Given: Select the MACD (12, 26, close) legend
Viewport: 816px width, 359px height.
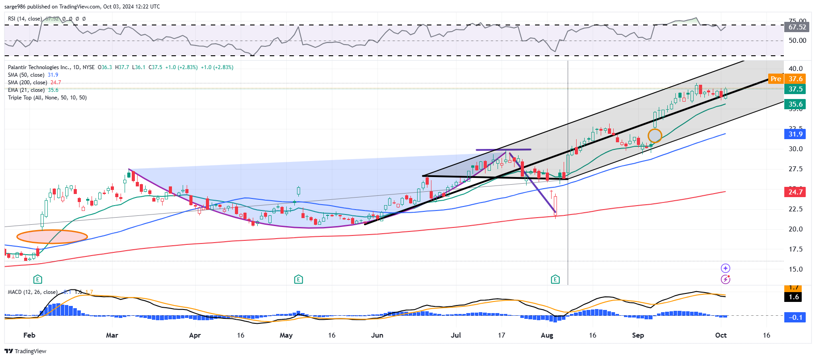Looking at the screenshot, I should point(33,292).
